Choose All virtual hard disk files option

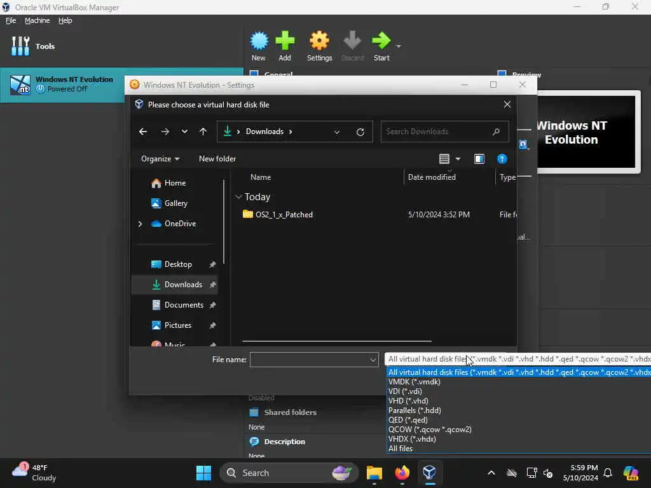pos(519,372)
